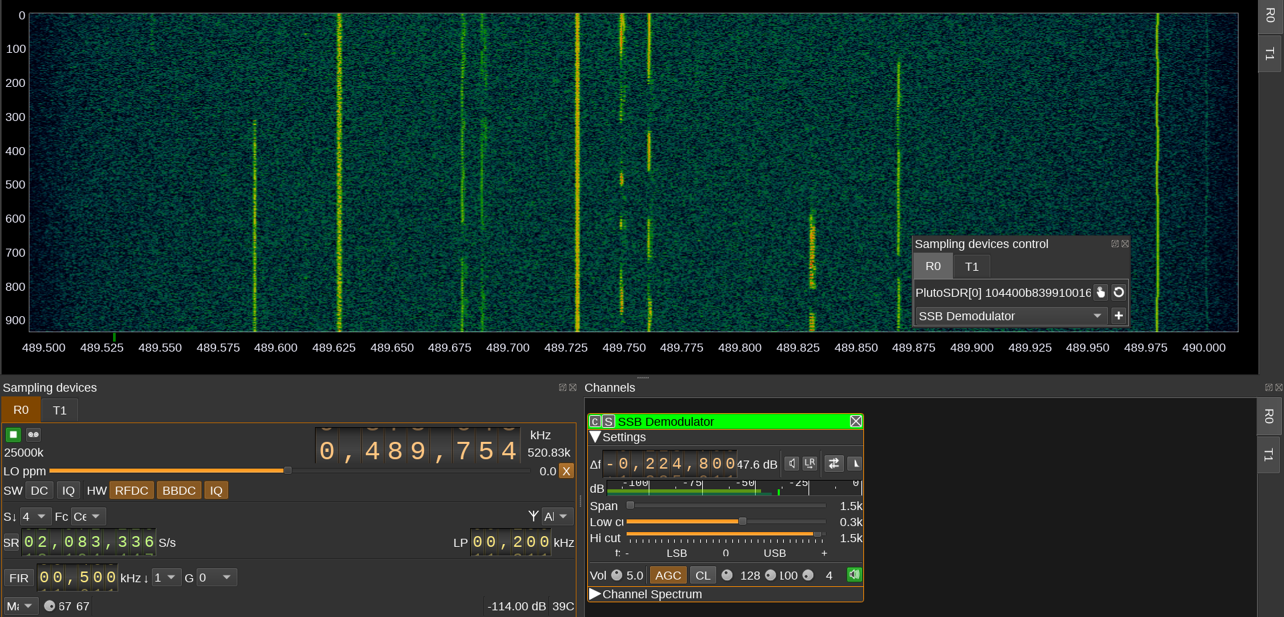Click the swap arrows icon in SSB Demodulator

click(x=834, y=463)
